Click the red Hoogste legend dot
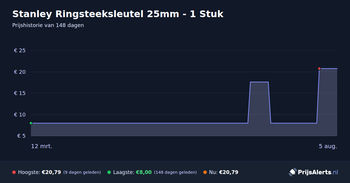The image size is (350, 183). pyautogui.click(x=14, y=172)
